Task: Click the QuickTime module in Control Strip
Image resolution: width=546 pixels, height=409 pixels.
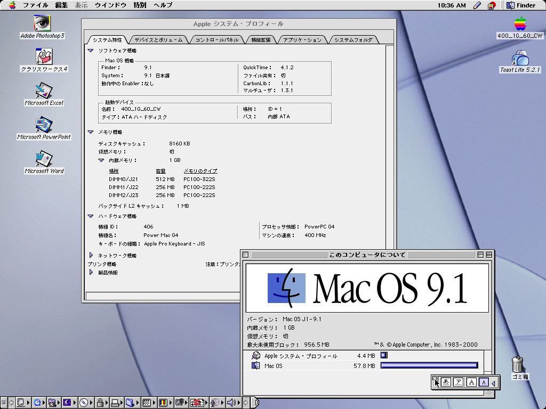Action: 38,403
